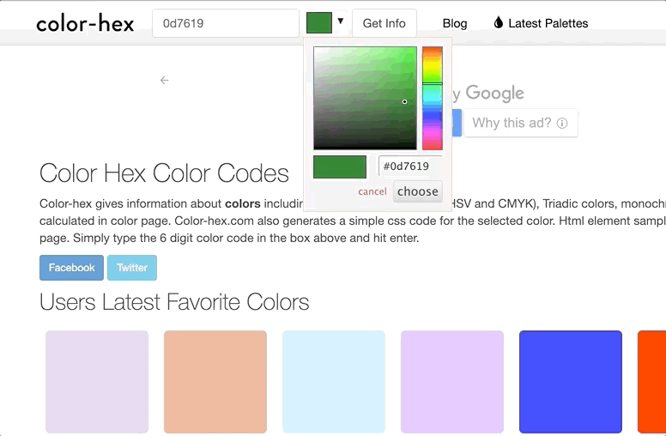Open the Blog menu item

coord(455,23)
